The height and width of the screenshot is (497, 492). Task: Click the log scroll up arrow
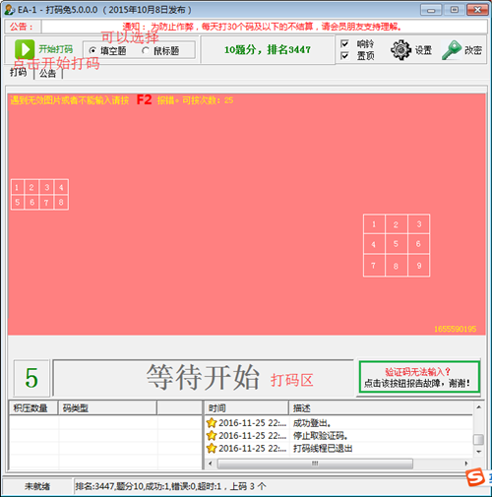click(478, 407)
